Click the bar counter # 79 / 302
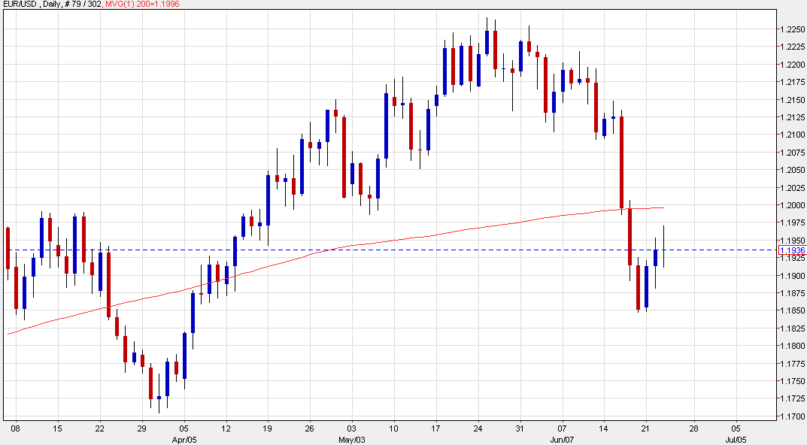The image size is (807, 445). [x=92, y=5]
